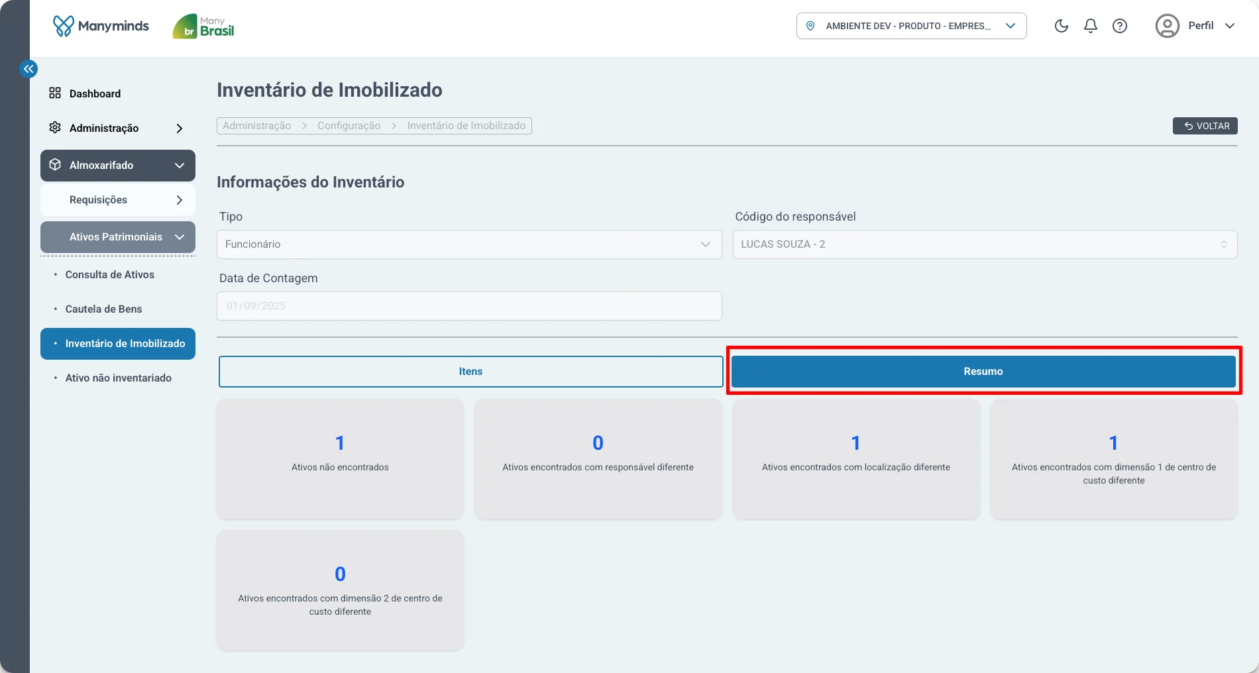Click the Dashboard grid icon
The height and width of the screenshot is (673, 1259).
click(x=55, y=93)
